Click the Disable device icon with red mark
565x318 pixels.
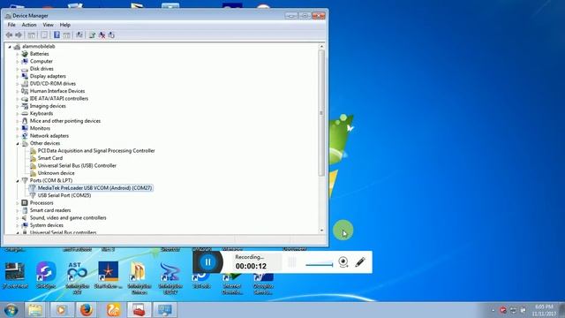point(102,35)
